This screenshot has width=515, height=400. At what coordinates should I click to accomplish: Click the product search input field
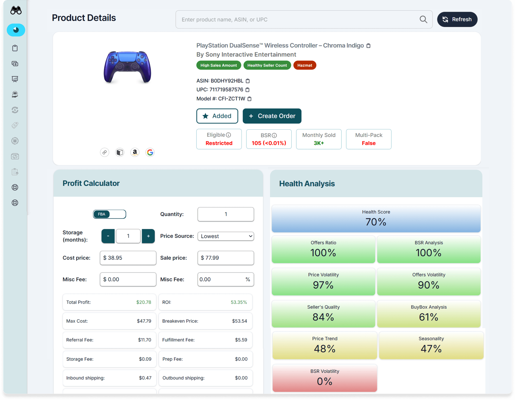pos(297,20)
